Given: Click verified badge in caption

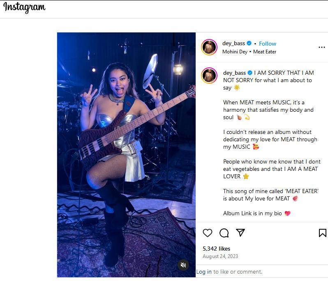Looking at the screenshot, I should (250, 73).
